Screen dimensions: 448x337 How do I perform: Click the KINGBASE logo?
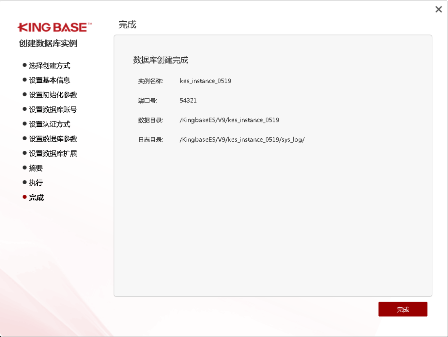click(x=55, y=27)
